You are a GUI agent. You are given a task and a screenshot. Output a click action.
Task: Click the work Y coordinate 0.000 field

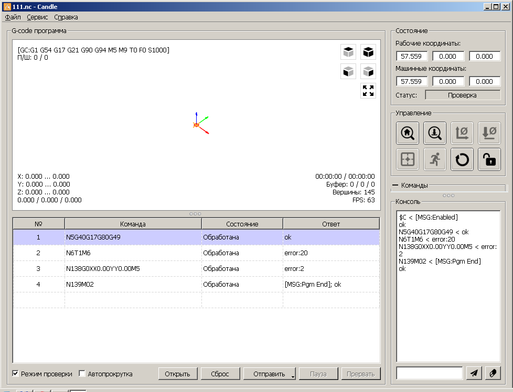(x=448, y=56)
